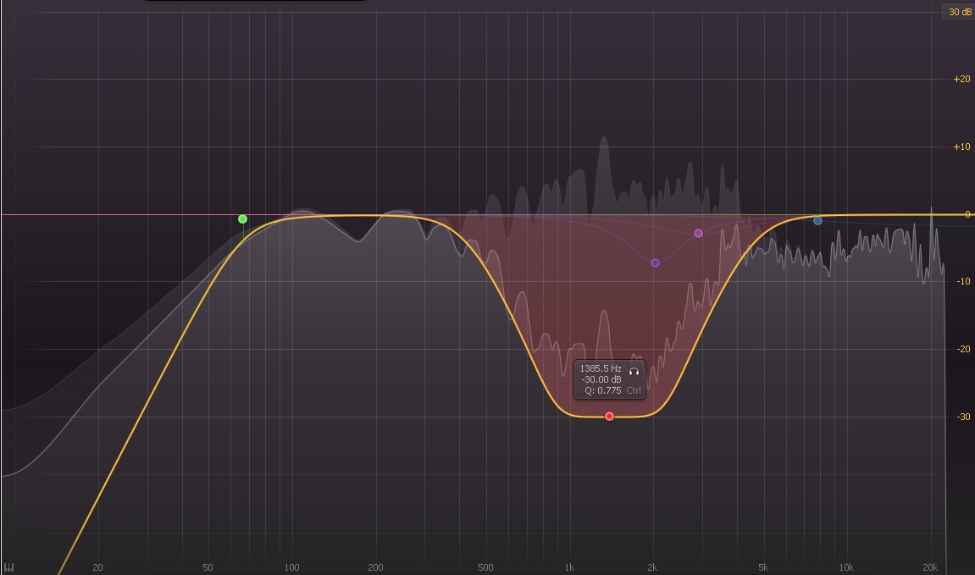Select the red EQ band node at -30 dB
The image size is (975, 575).
click(x=609, y=417)
